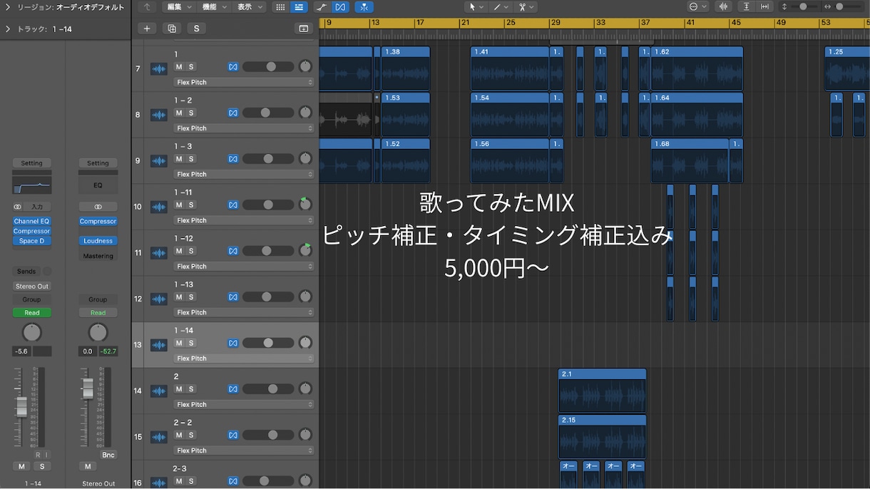Click track 10 audio waveform icon

[158, 207]
